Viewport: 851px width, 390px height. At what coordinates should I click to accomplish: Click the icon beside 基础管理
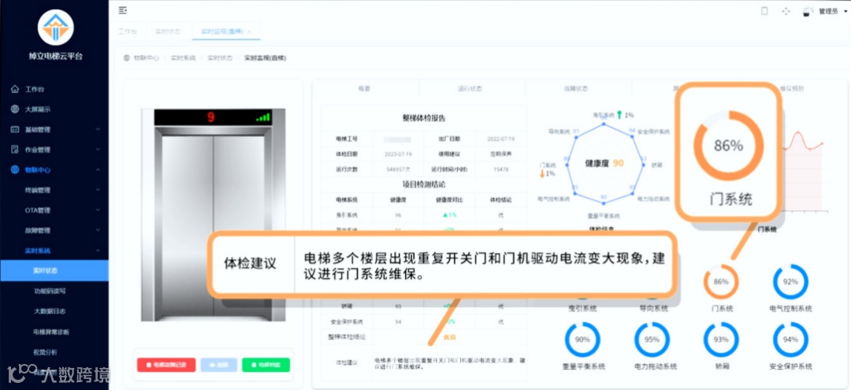[15, 130]
